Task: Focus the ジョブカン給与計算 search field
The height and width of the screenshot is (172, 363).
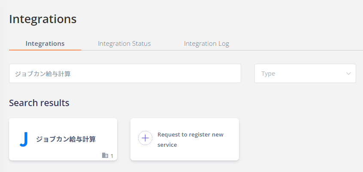Action: pos(125,74)
